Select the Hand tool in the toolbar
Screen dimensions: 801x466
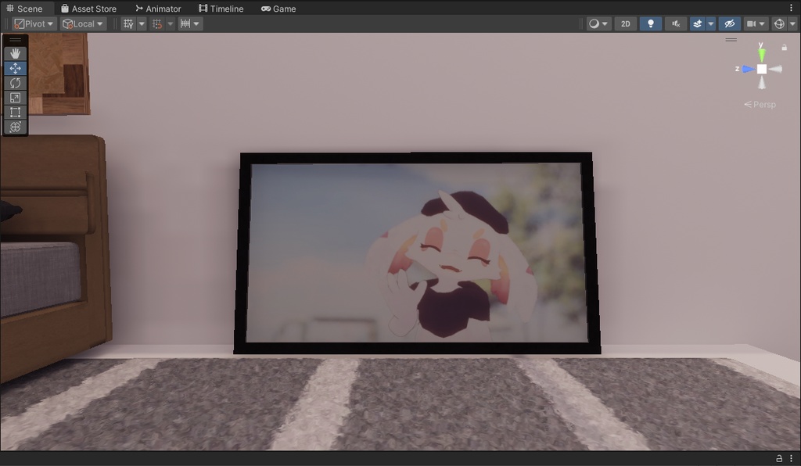[x=15, y=53]
